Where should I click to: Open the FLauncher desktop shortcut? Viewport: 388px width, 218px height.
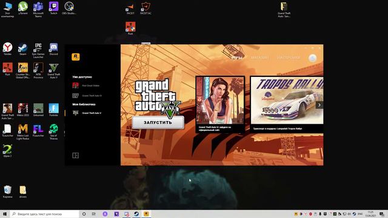pyautogui.click(x=38, y=131)
